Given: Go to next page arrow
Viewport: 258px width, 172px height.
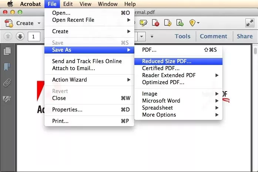Looking at the screenshot, I should pos(20,36).
